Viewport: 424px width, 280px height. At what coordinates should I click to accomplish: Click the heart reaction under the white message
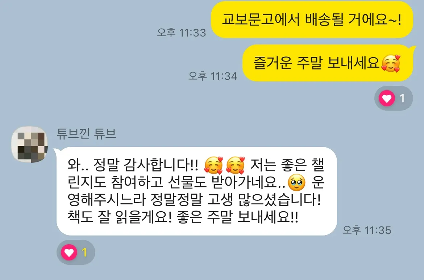click(69, 252)
